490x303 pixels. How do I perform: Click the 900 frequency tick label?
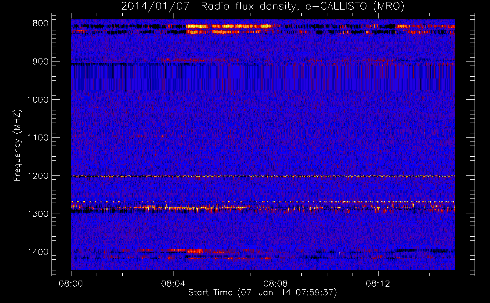pyautogui.click(x=40, y=62)
